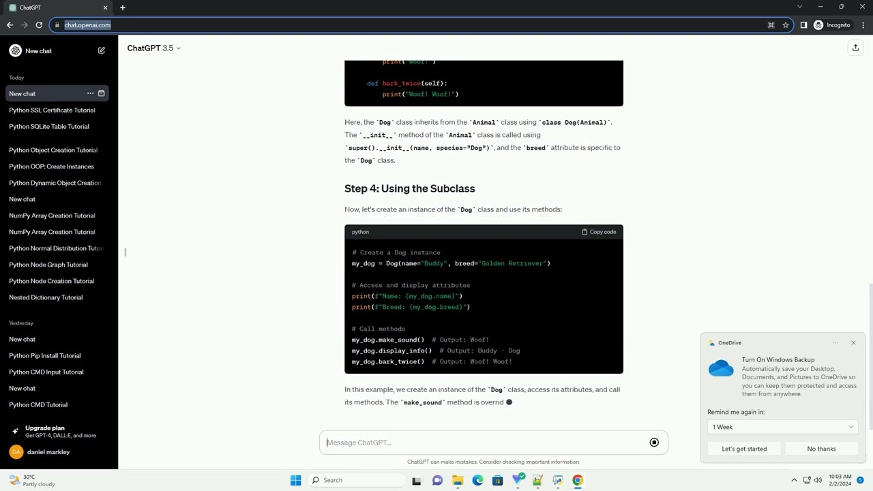This screenshot has height=491, width=873.
Task: Open Python Node Creation Tutorial chat
Action: (x=51, y=281)
